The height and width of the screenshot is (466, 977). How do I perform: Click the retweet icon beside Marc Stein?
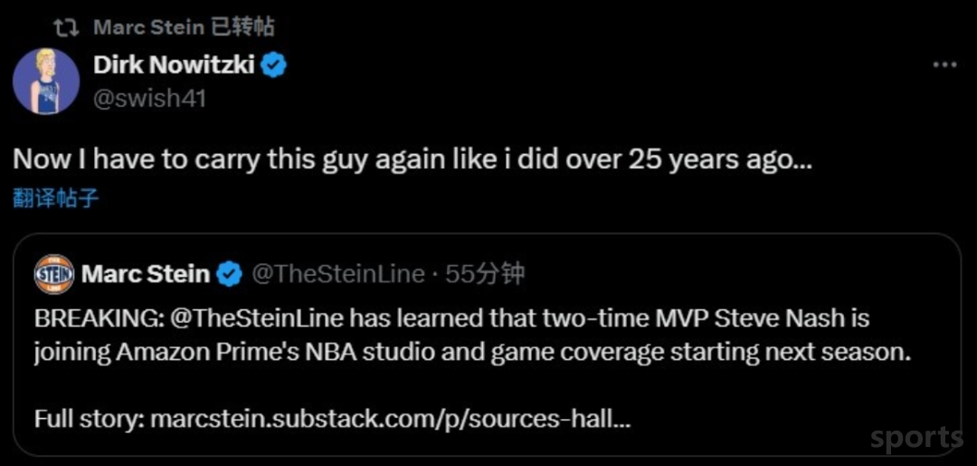tap(64, 27)
